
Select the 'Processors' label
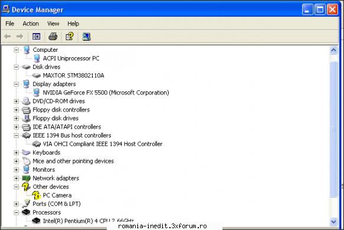pos(47,212)
